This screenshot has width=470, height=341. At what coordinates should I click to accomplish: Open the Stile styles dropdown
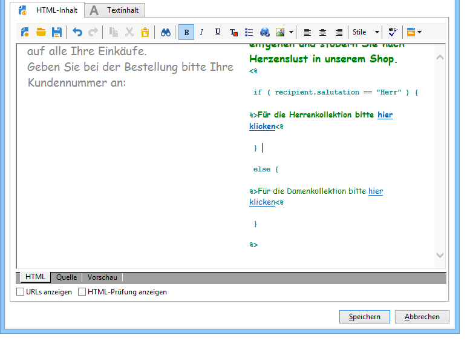click(x=366, y=32)
